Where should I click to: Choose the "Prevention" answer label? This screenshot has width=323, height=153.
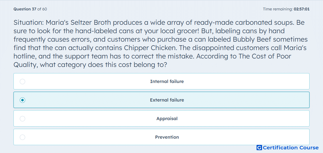click(167, 137)
